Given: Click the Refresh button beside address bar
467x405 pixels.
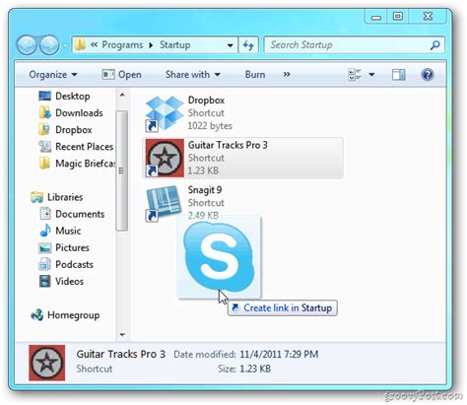Looking at the screenshot, I should click(x=248, y=45).
